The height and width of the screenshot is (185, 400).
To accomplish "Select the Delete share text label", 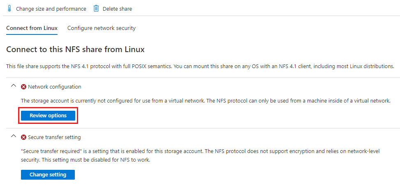I will click(x=117, y=9).
